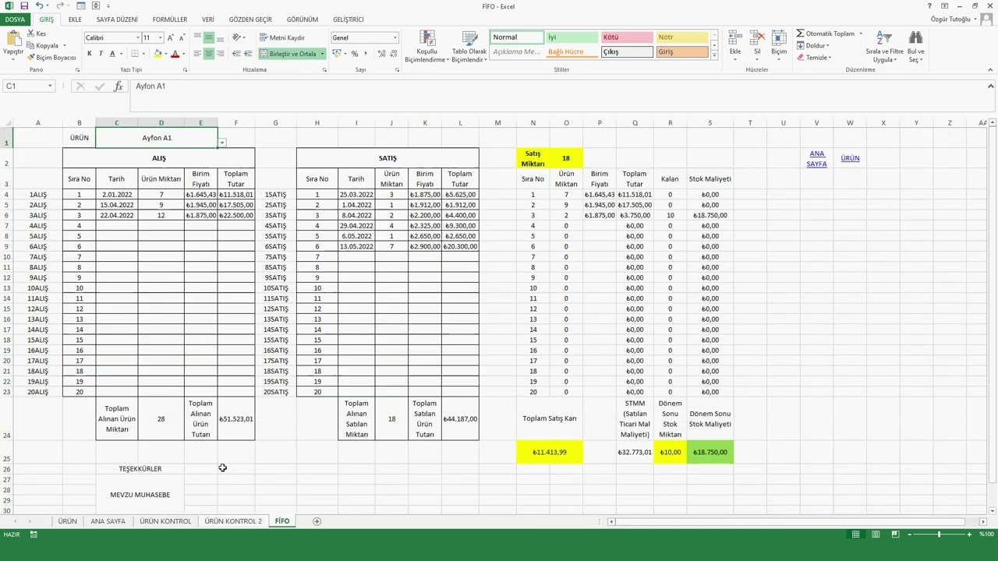Viewport: 998px width, 561px height.
Task: Click the insert function fx icon
Action: pyautogui.click(x=119, y=86)
